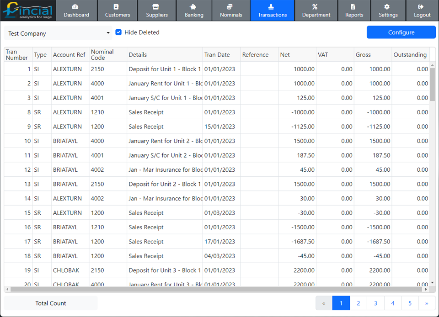Screen dimensions: 439x317
Task: Click the Tran Date column header
Action: [221, 54]
